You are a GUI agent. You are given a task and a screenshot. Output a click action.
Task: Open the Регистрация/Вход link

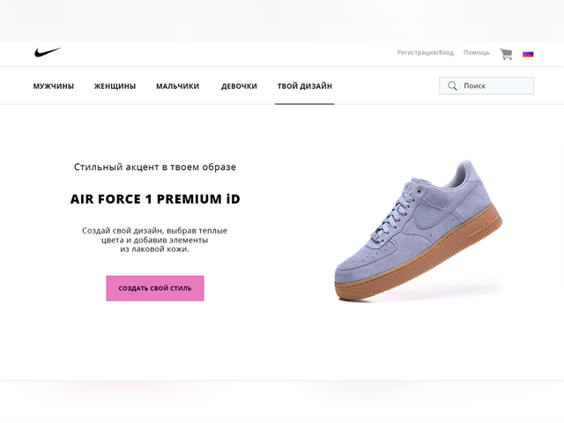425,53
